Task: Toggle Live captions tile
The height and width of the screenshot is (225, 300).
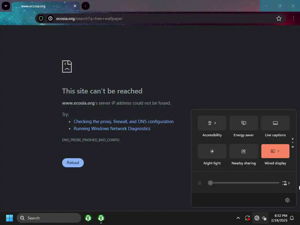Action: pyautogui.click(x=275, y=123)
